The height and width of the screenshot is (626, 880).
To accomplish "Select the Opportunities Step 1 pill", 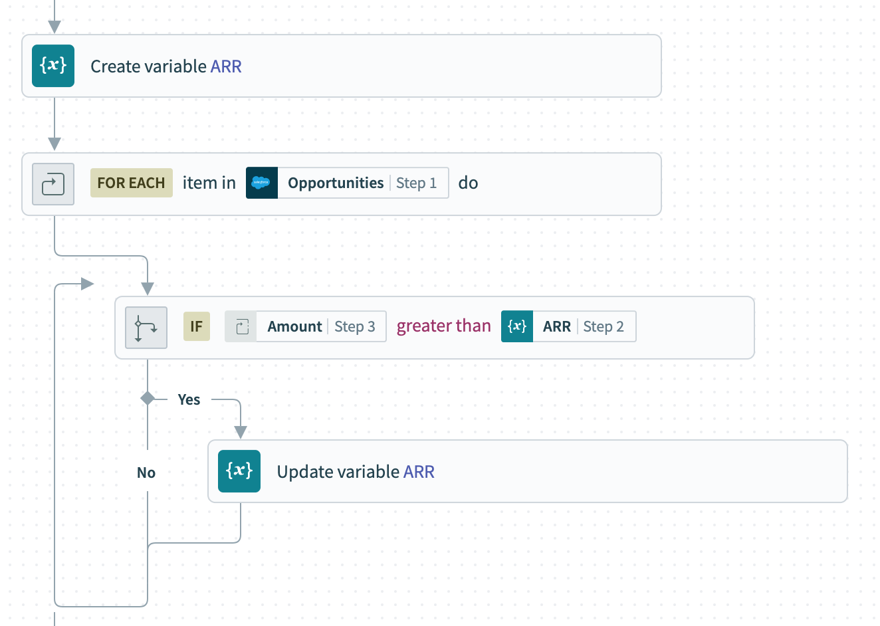I will [x=347, y=183].
